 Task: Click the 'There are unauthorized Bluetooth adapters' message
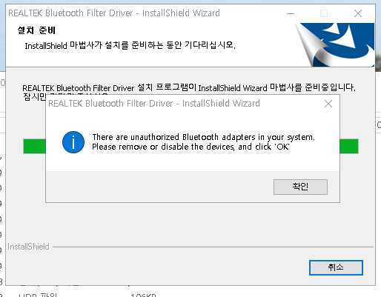tap(203, 137)
